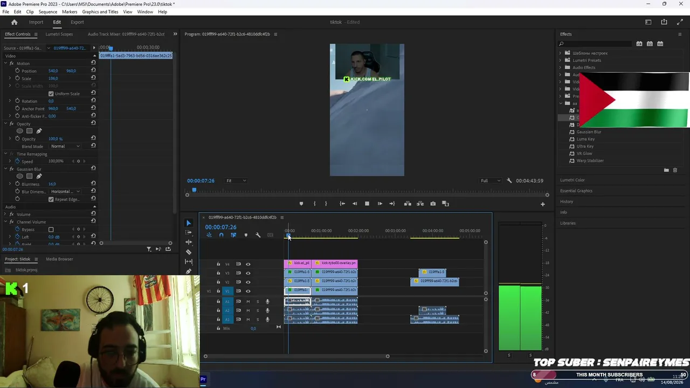Select the Selection tool in timeline toolbar
Viewport: 690px width, 388px height.
tap(188, 223)
